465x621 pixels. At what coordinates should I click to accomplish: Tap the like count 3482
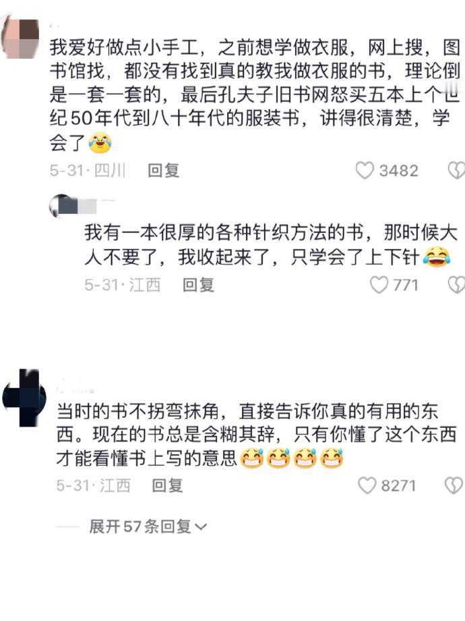point(398,171)
